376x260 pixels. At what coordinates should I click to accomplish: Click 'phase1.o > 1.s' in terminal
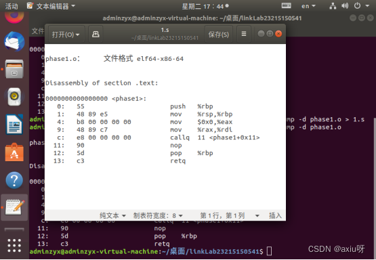[337, 119]
